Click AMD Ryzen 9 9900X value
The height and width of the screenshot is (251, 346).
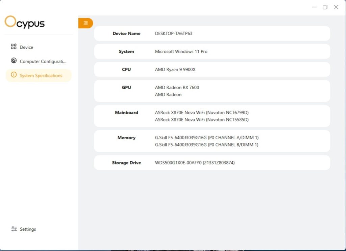click(x=175, y=69)
